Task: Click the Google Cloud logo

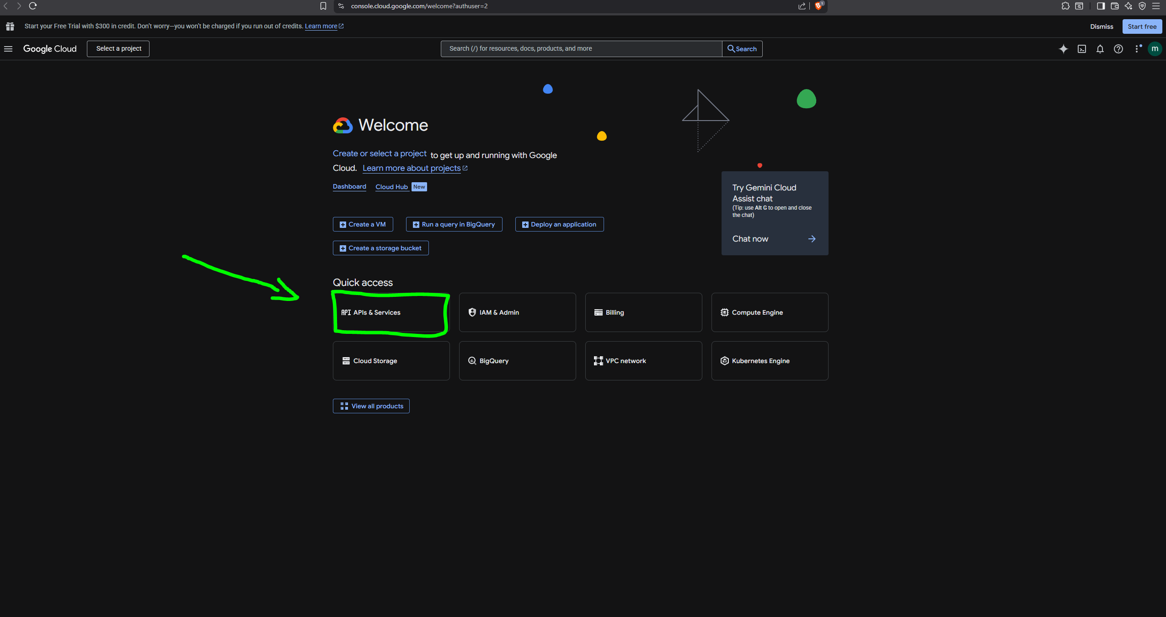Action: click(x=50, y=49)
